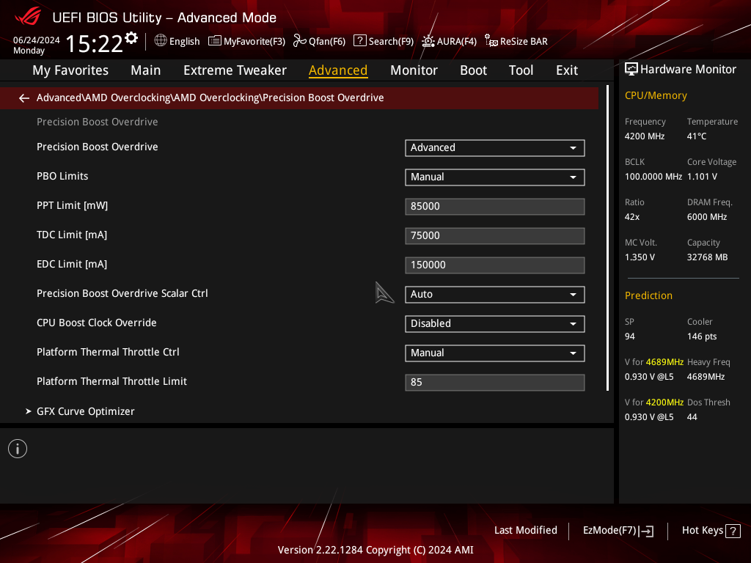Click the 32768 MB capacity value

click(x=708, y=257)
